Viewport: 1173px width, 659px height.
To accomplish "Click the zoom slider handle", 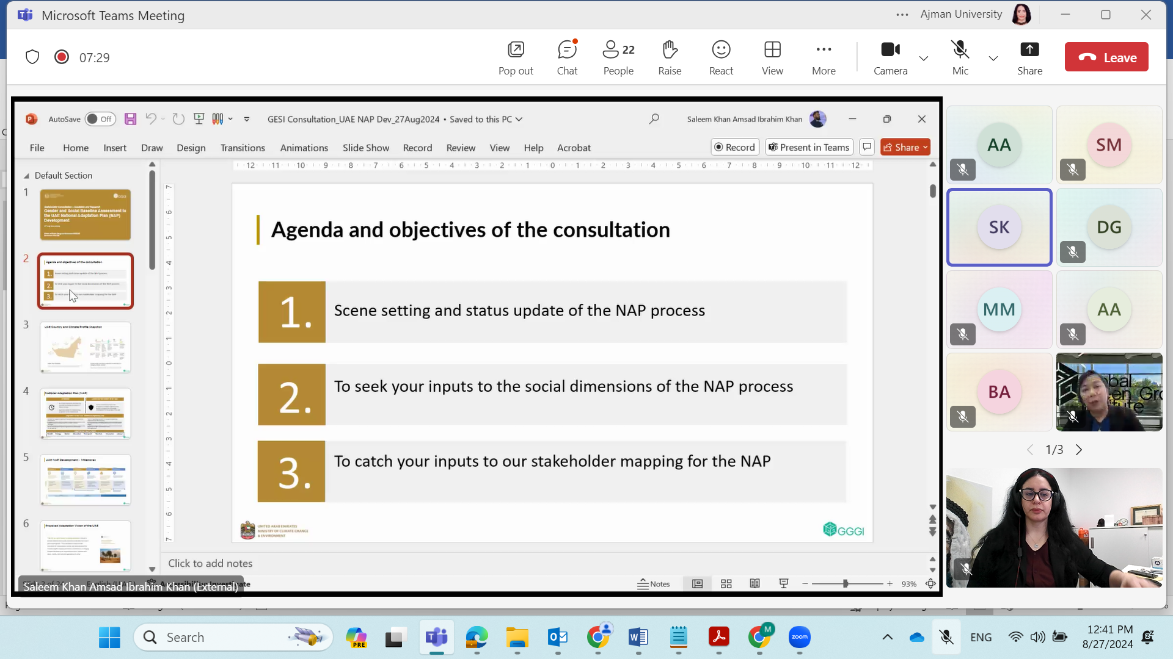I will [846, 584].
